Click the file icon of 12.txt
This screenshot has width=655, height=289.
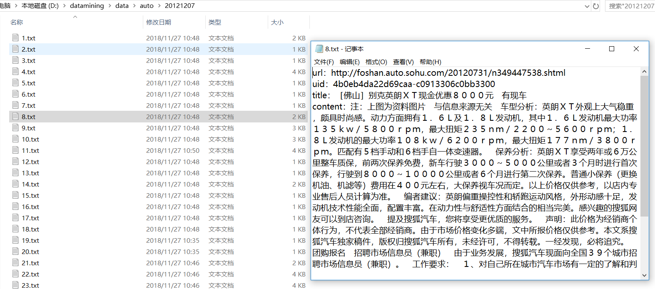[x=16, y=161]
